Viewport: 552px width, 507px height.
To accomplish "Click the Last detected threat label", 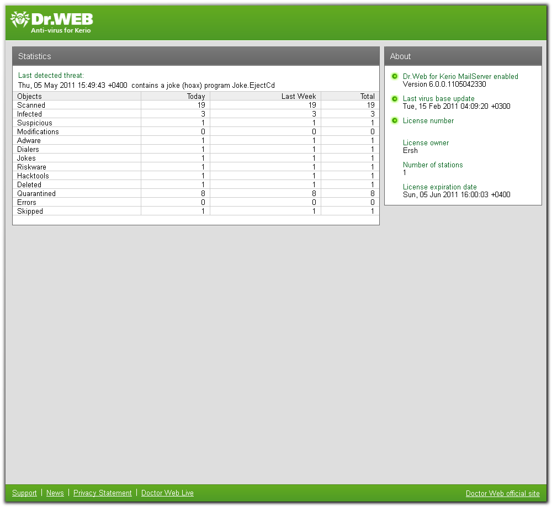I will (x=51, y=76).
